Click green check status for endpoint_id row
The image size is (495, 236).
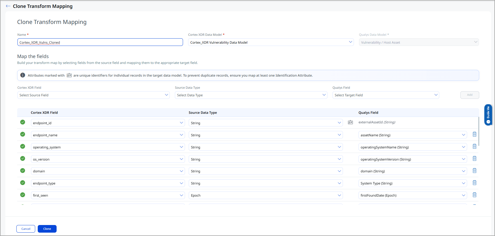pos(23,122)
